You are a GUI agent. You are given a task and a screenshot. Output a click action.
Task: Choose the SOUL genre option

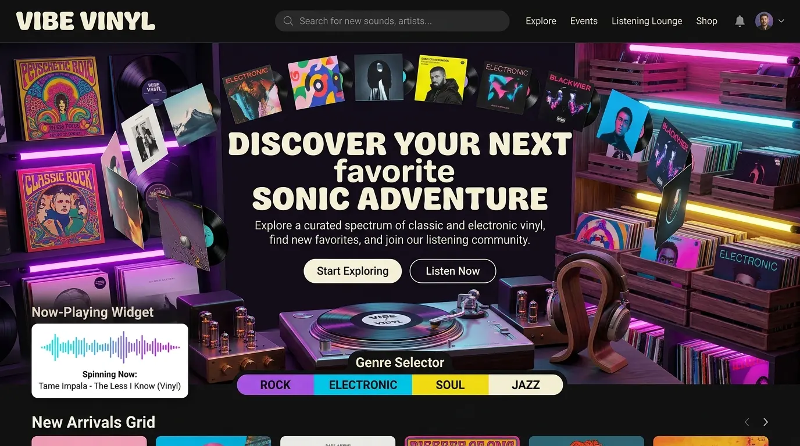(450, 385)
